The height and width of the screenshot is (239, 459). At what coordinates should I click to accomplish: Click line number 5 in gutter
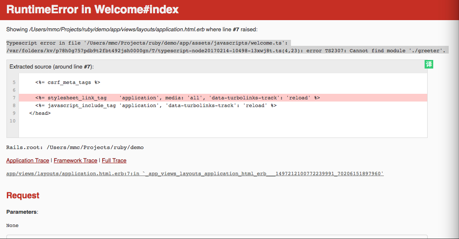[x=14, y=82]
